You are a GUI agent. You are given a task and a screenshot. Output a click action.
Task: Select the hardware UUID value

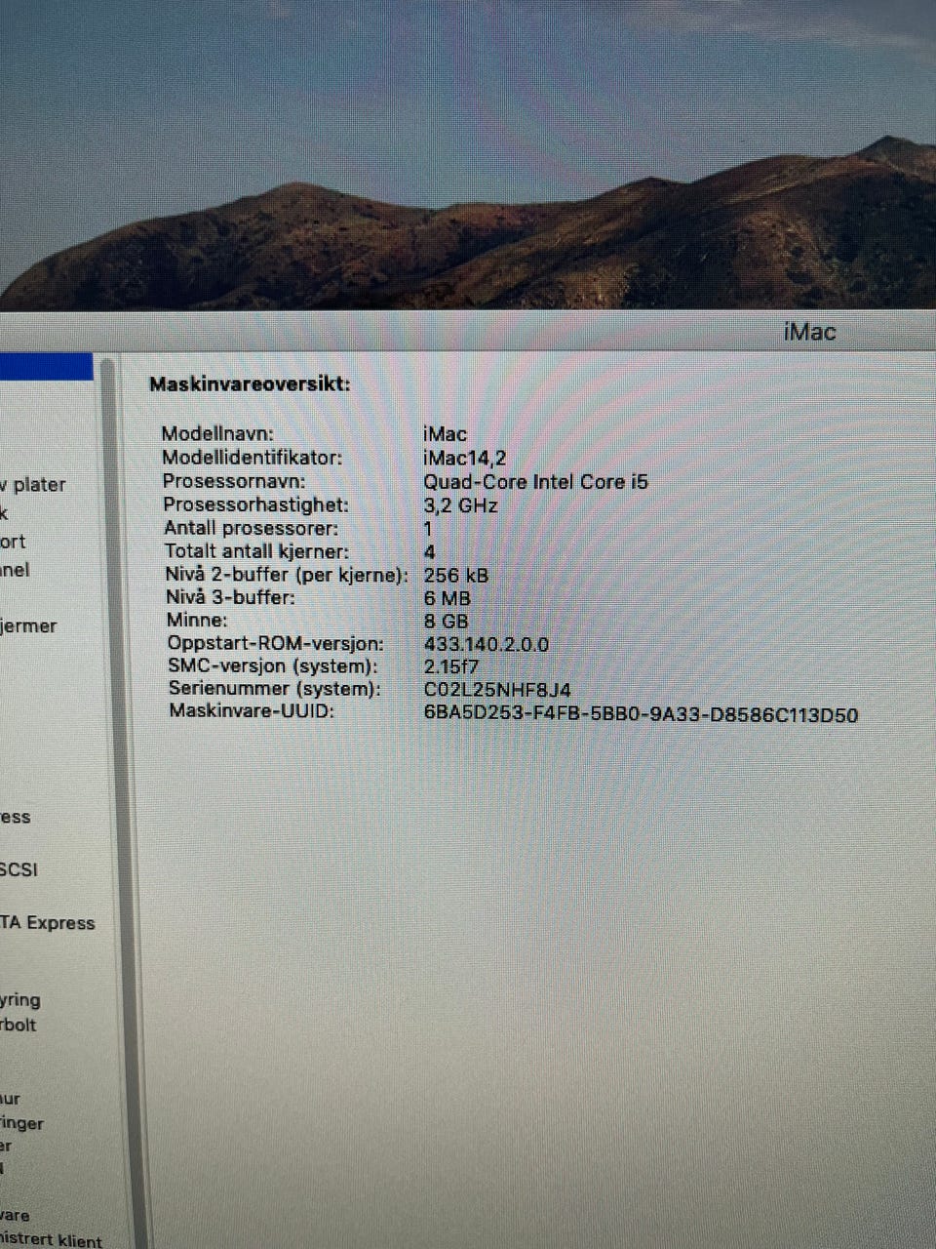pos(641,714)
